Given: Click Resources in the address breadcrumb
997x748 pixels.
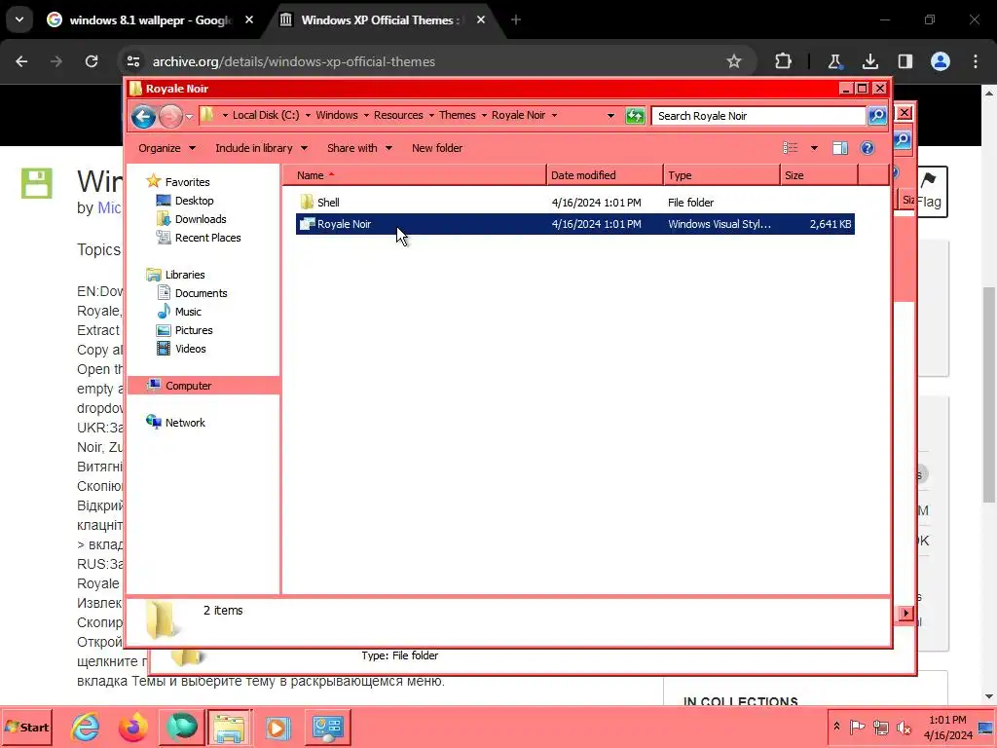Looking at the screenshot, I should 398,115.
